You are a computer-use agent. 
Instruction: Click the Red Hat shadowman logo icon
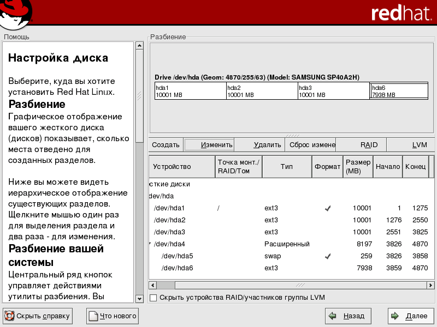(x=15, y=15)
